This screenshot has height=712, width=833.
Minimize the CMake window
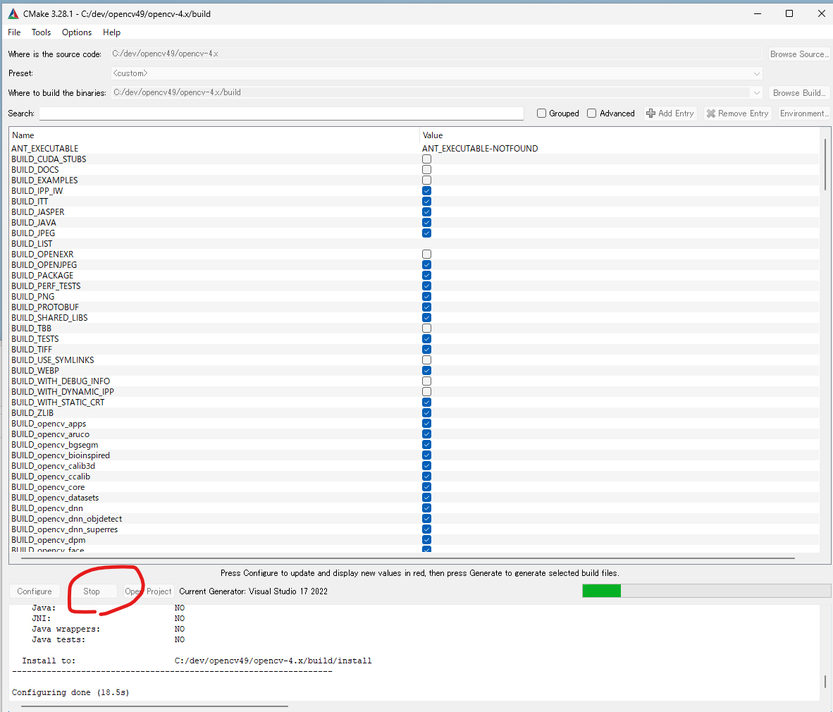click(758, 13)
